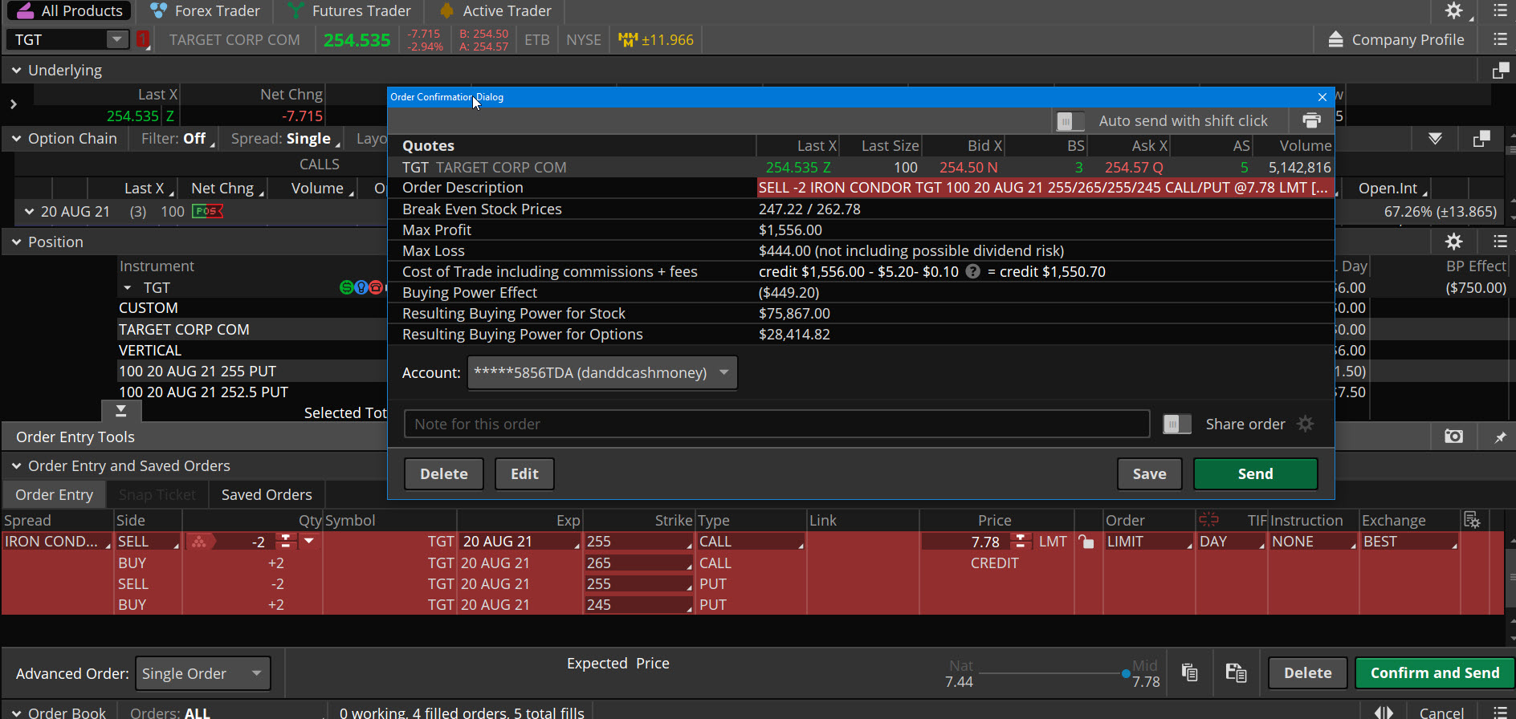The image size is (1516, 719).
Task: Open order entry column settings icon
Action: tap(1472, 520)
